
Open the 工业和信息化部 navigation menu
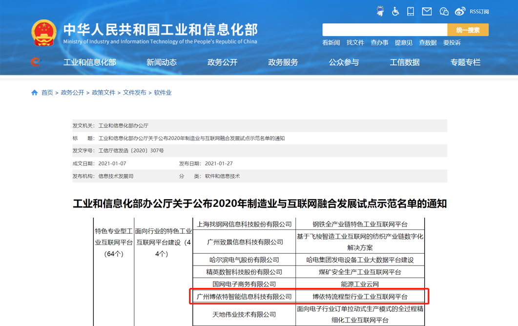(x=89, y=62)
